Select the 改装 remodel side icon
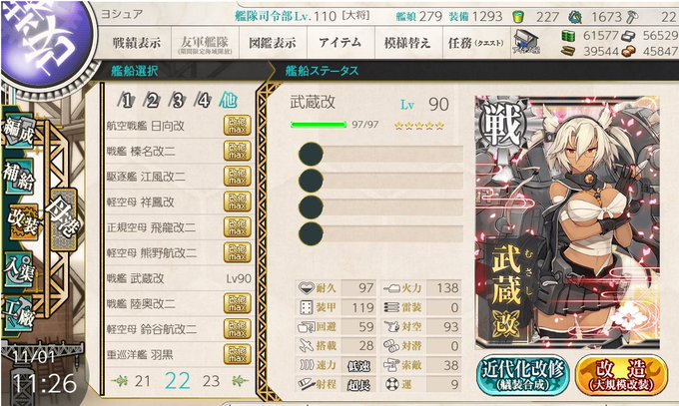 click(23, 222)
